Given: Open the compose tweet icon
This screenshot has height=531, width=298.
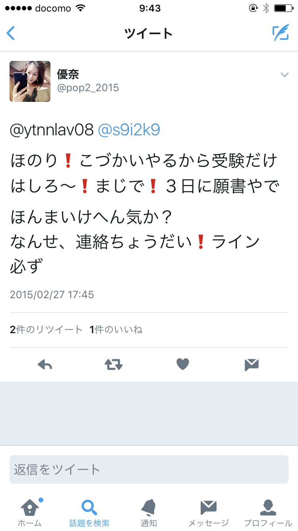Looking at the screenshot, I should 281,33.
